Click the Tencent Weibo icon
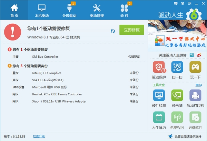Screen dimensions: 207x141 coord(191,55)
